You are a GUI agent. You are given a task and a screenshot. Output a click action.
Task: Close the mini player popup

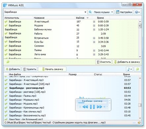pyautogui.click(x=110, y=100)
